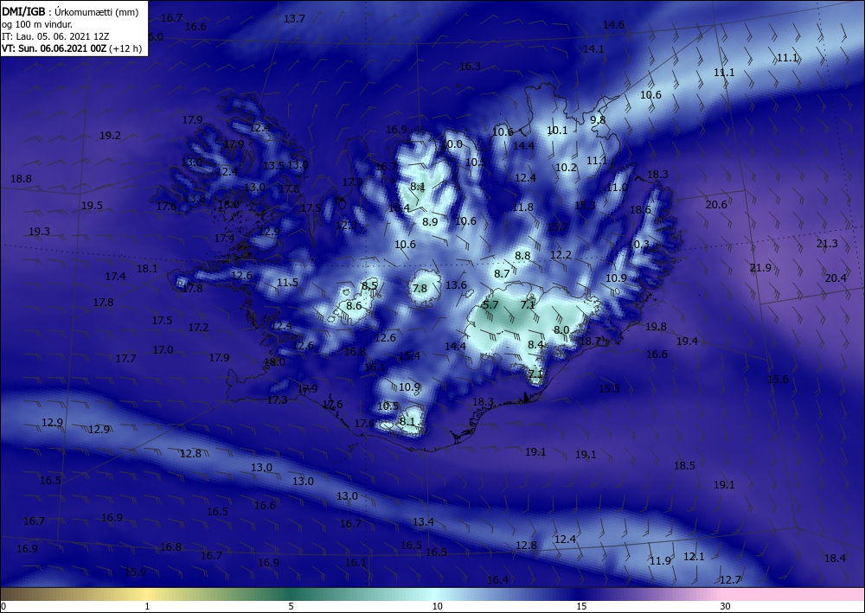Click the 18.7 value on the southeast coast
Viewport: 865px width, 613px height.
click(x=590, y=342)
